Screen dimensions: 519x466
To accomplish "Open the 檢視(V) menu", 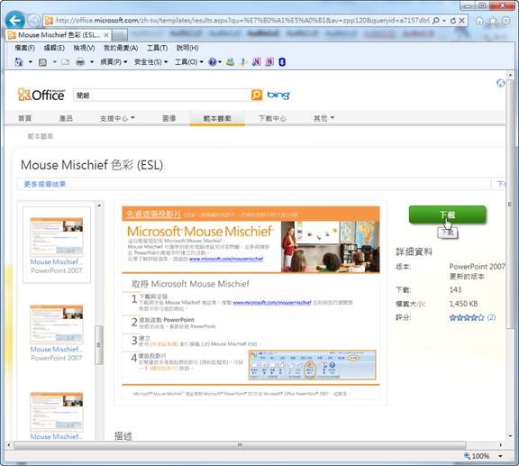I will 84,48.
